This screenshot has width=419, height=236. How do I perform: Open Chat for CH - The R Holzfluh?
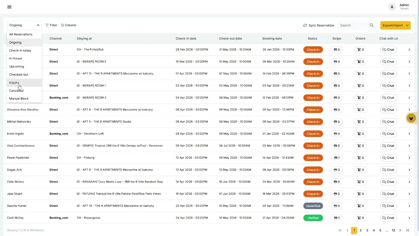(389, 50)
